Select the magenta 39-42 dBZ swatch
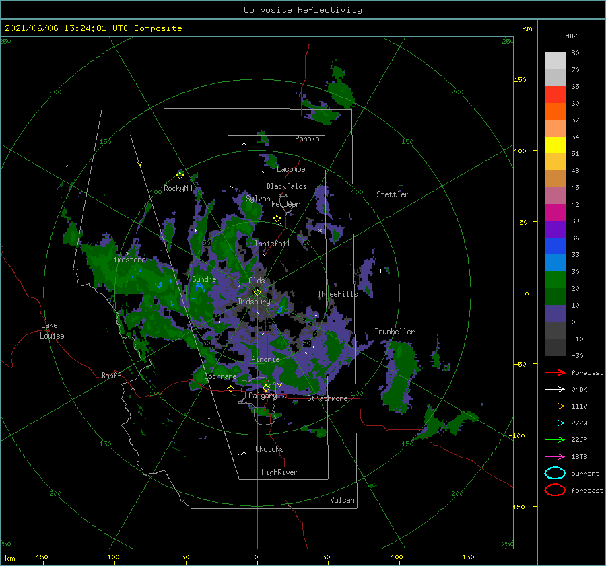This screenshot has width=606, height=566. pyautogui.click(x=555, y=213)
